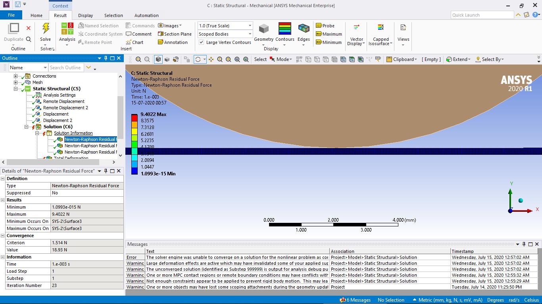Pin the Outline panel with auto-hide pushpin

[x=106, y=58]
